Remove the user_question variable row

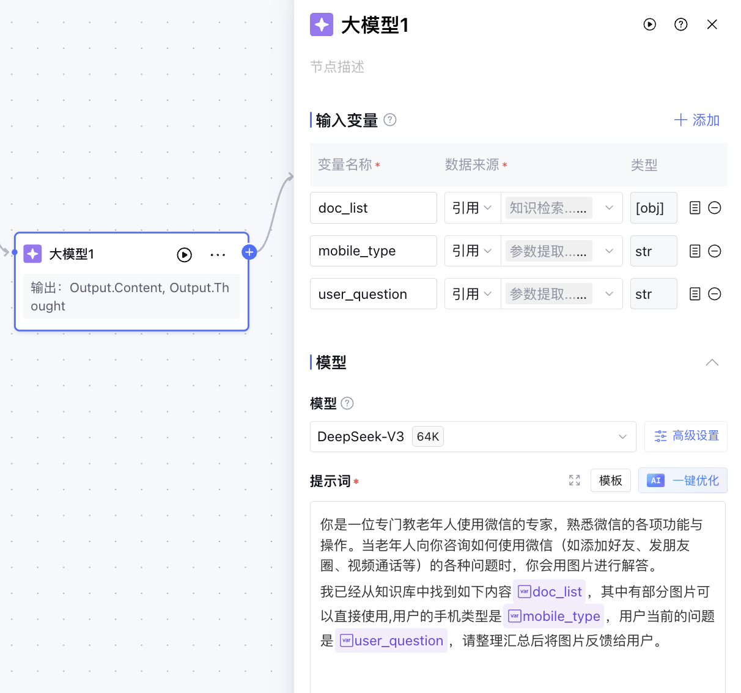tap(714, 294)
